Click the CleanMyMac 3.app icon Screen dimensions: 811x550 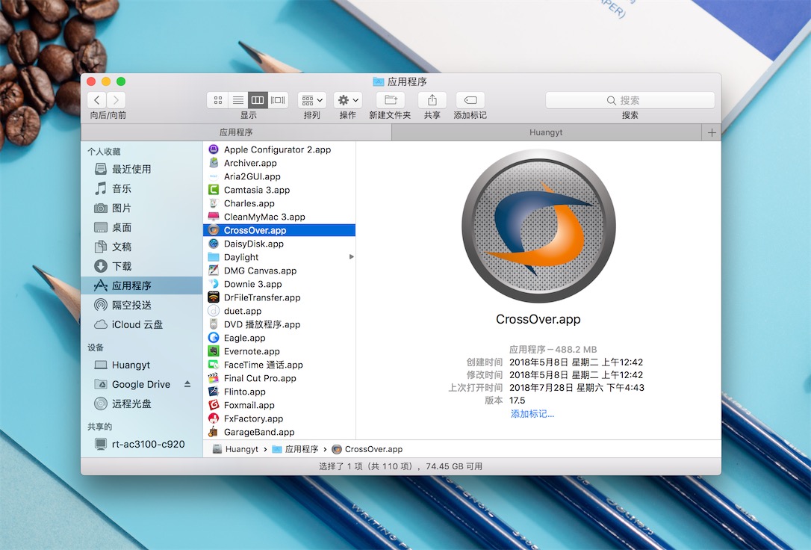pyautogui.click(x=214, y=217)
